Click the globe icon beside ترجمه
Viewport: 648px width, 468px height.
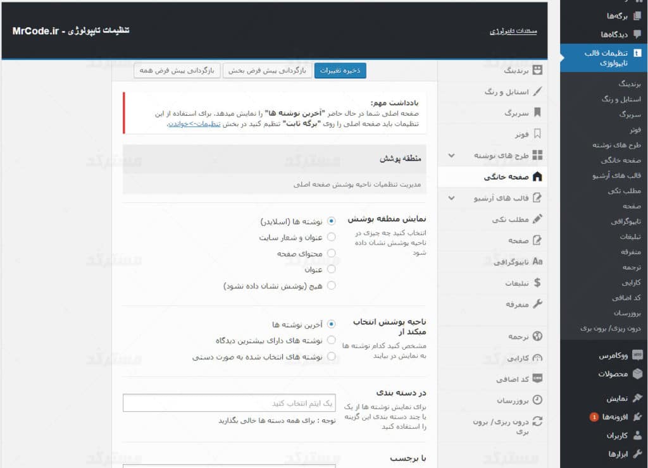pyautogui.click(x=537, y=336)
